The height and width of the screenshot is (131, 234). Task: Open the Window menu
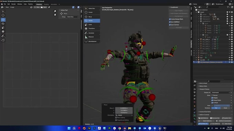[x=20, y=4]
